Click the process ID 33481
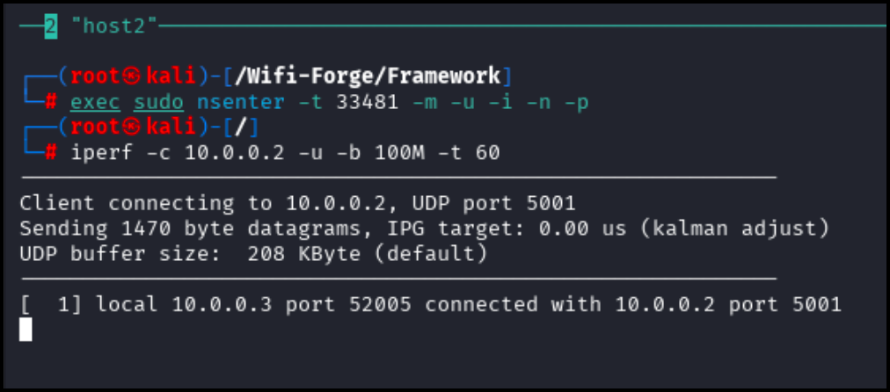This screenshot has height=392, width=890. pos(367,102)
